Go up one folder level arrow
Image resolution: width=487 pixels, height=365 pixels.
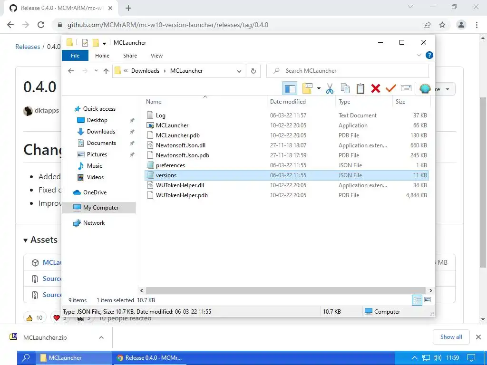pos(106,71)
